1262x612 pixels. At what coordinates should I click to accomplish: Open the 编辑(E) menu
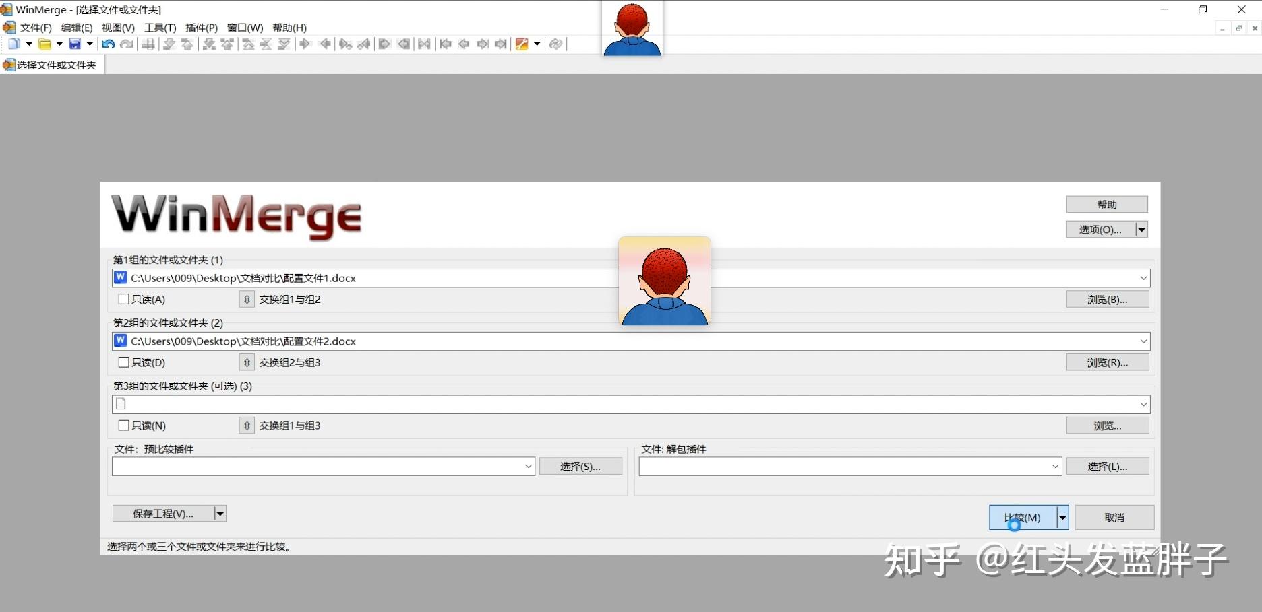pyautogui.click(x=77, y=28)
